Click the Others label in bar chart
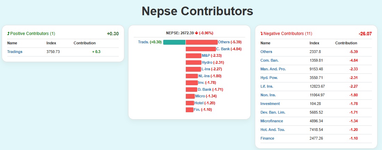 click(224, 42)
